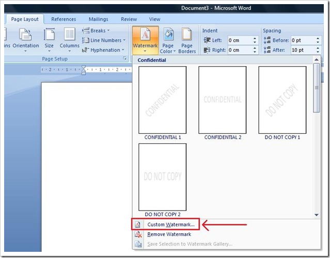Switch to the Review tab
The height and width of the screenshot is (258, 330).
(x=129, y=19)
